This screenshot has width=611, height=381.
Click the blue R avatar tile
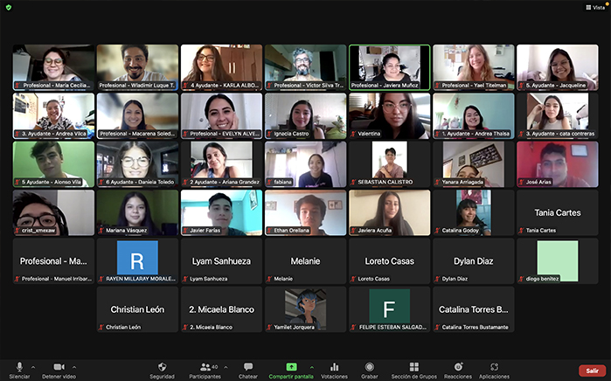point(137,260)
